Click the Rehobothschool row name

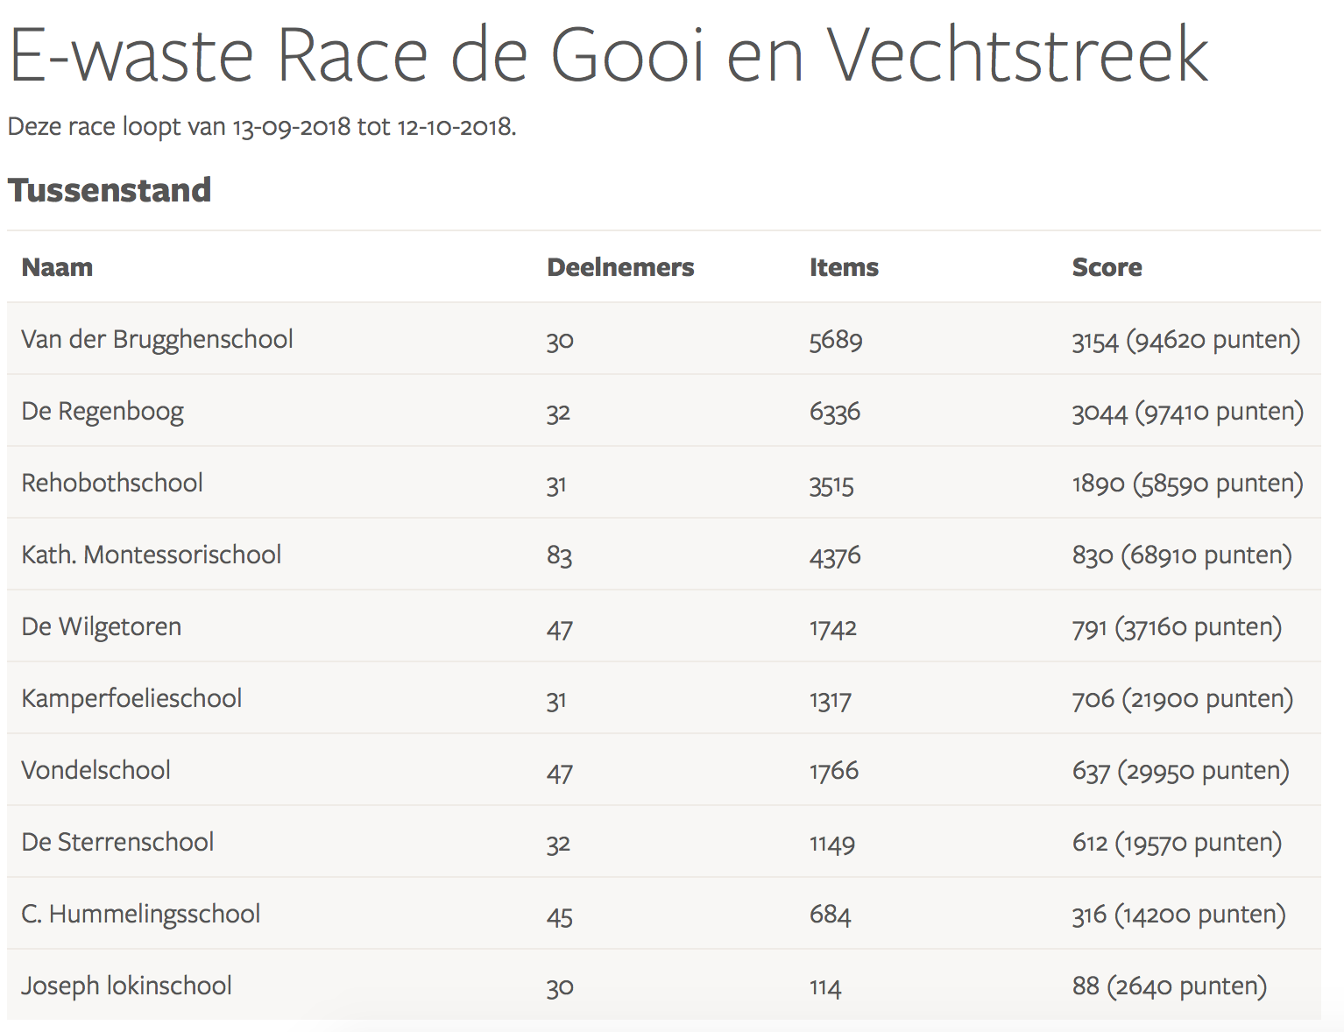tap(112, 483)
